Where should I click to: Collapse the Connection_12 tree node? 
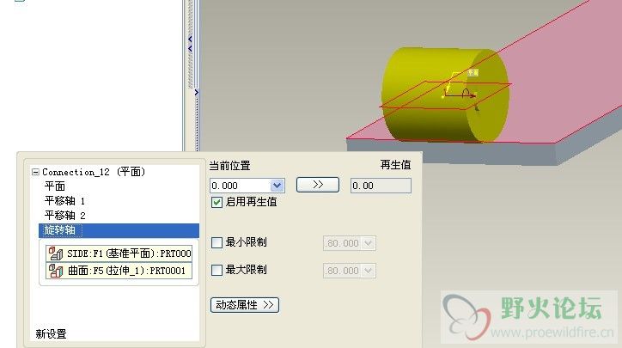click(x=35, y=172)
